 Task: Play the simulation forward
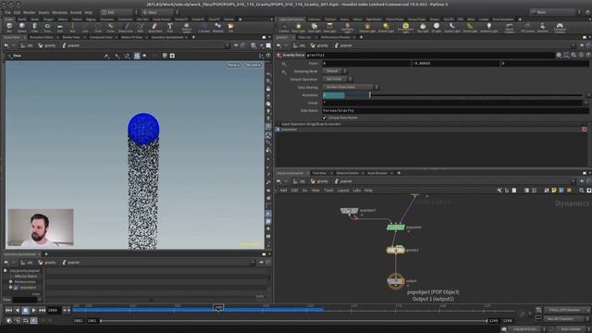point(33,311)
